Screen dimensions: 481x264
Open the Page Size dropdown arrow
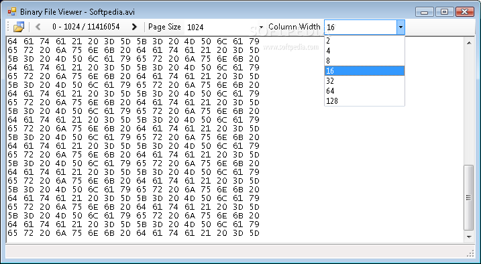tap(261, 27)
